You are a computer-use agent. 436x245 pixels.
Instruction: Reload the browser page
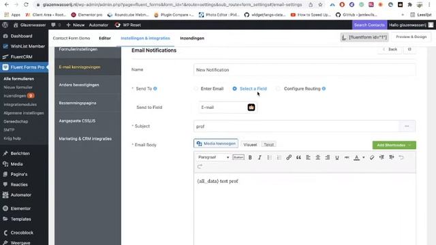[26, 5]
